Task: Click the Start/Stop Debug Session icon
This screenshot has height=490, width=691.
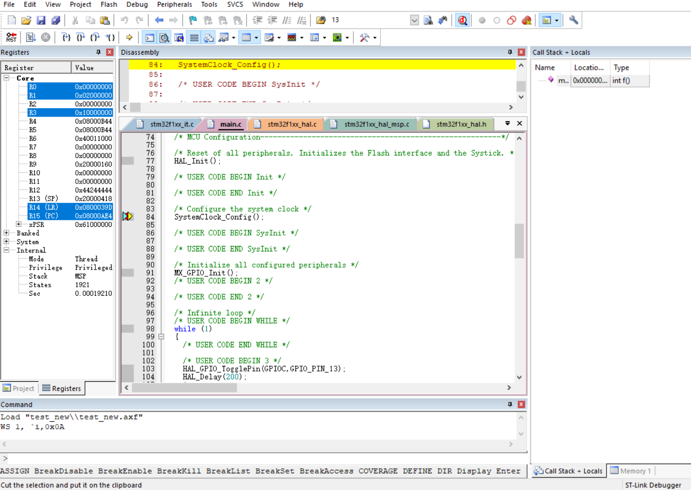Action: point(462,20)
